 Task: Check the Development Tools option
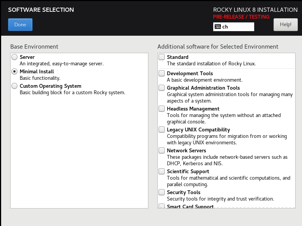point(162,73)
